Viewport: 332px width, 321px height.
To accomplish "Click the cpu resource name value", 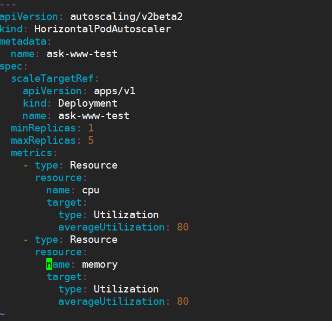I will (x=91, y=190).
